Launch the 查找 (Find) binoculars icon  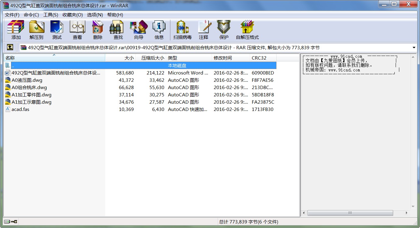[118, 30]
